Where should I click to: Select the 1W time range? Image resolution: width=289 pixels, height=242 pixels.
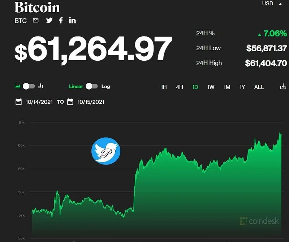point(211,87)
